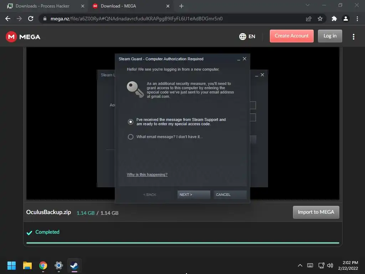Click Log in button
The height and width of the screenshot is (274, 365).
330,36
